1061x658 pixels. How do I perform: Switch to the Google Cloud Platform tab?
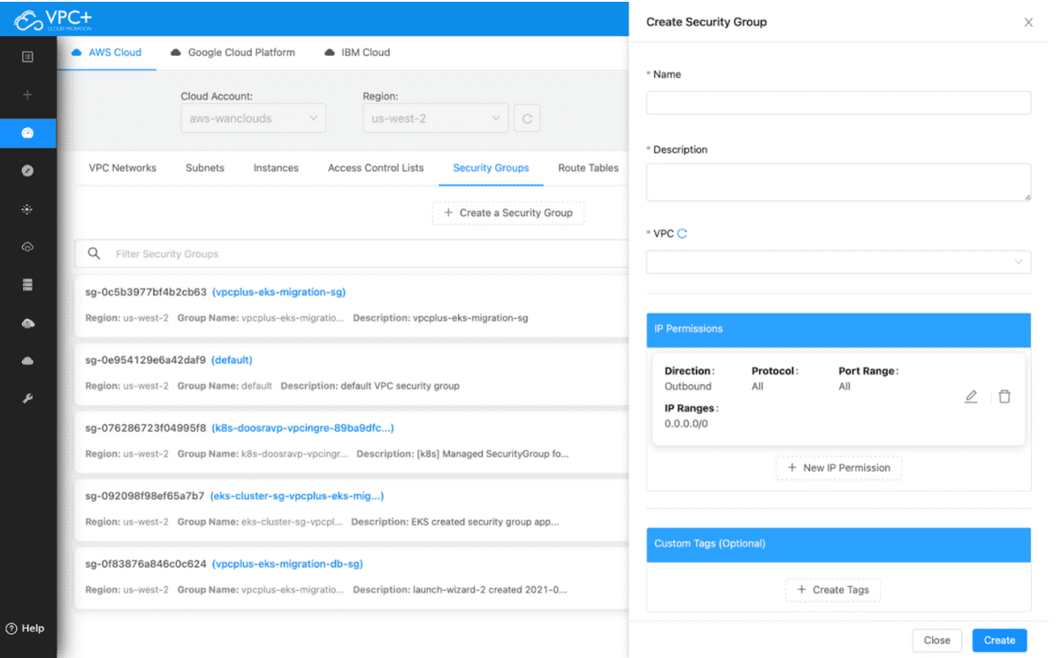click(233, 52)
